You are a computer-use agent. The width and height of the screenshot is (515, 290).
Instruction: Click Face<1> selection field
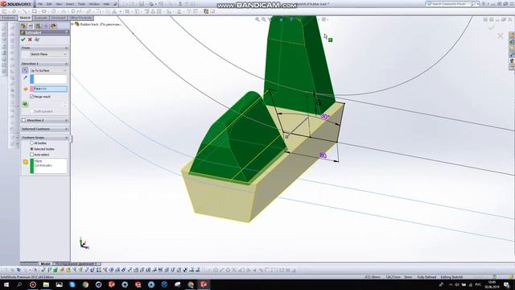48,89
